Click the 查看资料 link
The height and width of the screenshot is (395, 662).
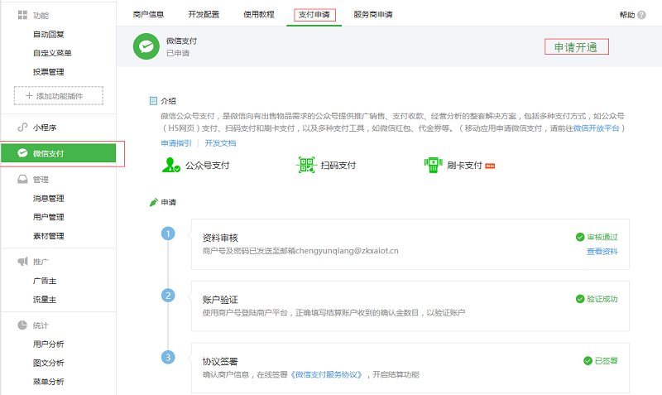(x=602, y=252)
